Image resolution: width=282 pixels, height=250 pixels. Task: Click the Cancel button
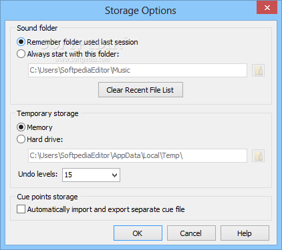pos(191,233)
